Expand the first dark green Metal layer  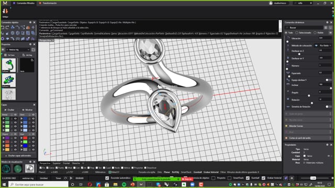(4, 119)
